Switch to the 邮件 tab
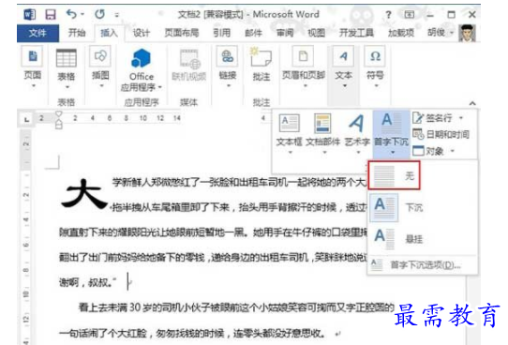Image resolution: width=508 pixels, height=345 pixels. coord(253,33)
